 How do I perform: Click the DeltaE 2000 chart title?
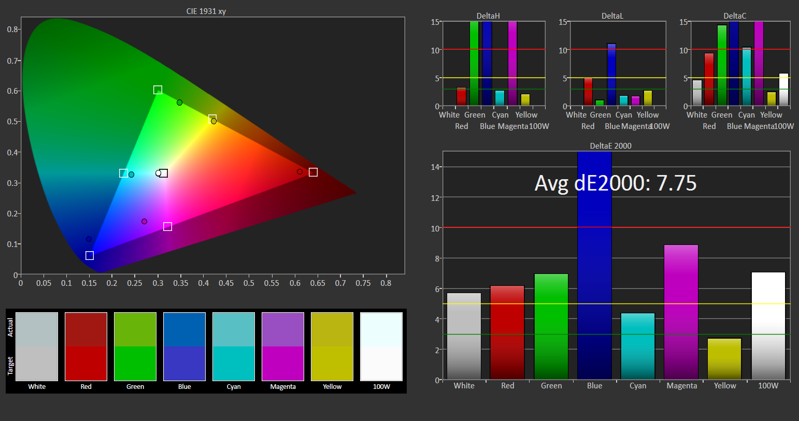click(610, 146)
